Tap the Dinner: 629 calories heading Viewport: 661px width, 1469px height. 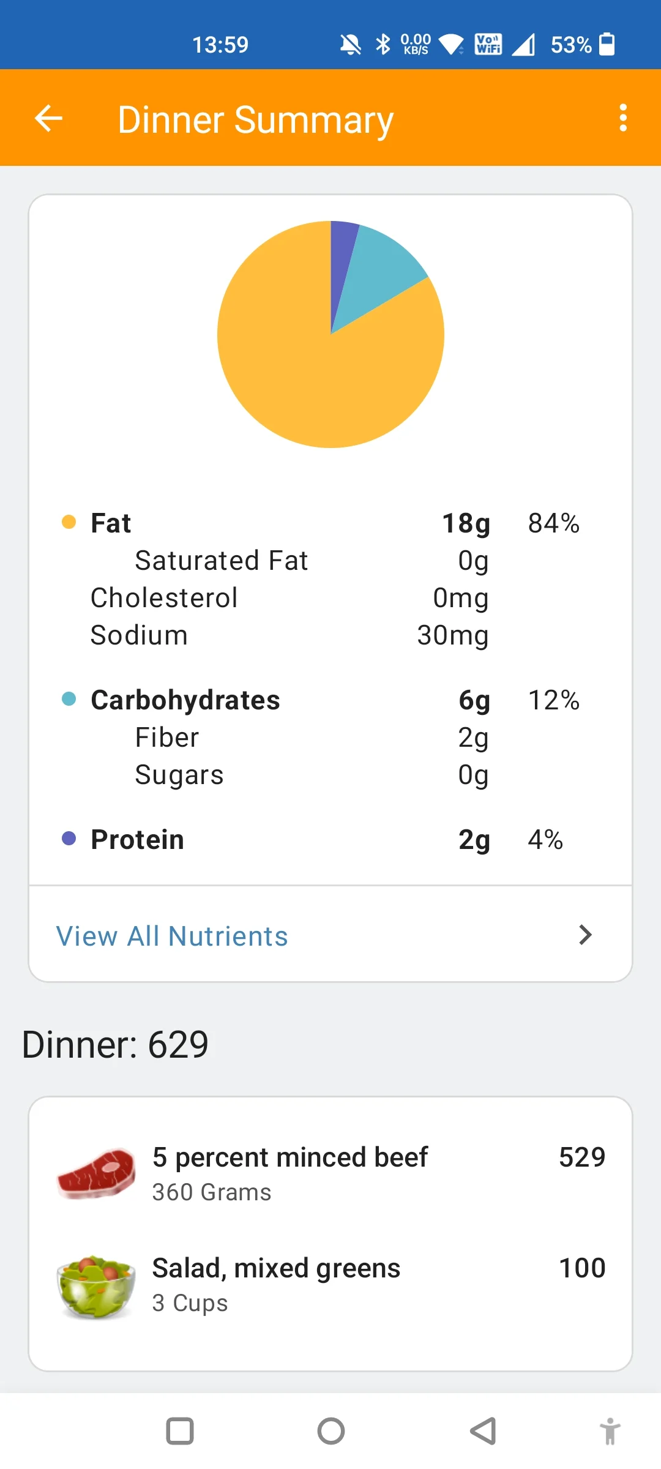[115, 1044]
